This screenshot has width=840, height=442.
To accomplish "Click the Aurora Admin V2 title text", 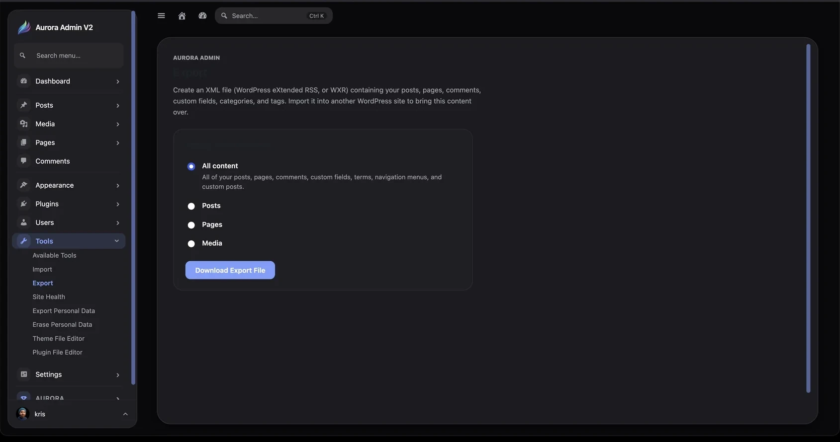I will pyautogui.click(x=64, y=27).
